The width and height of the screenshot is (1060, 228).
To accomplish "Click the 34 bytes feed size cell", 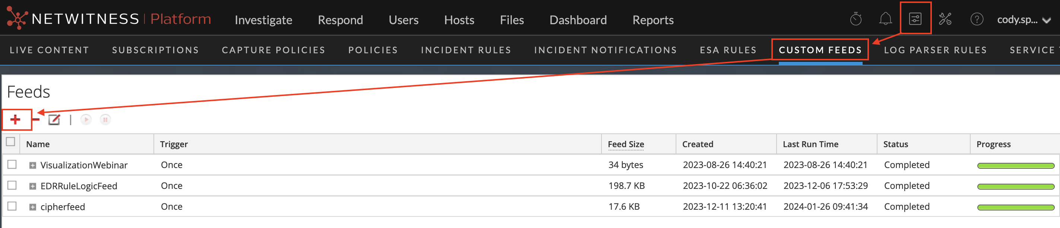I will click(625, 165).
